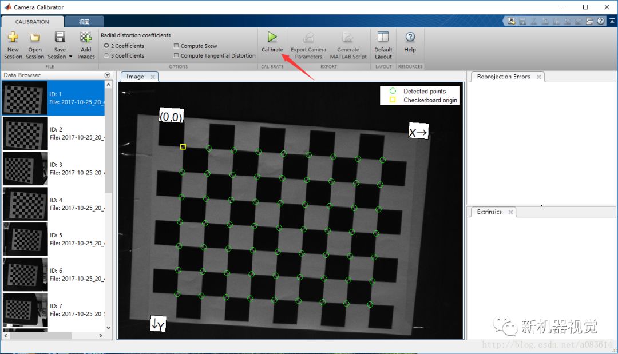Click save icon in quick access toolbar
This screenshot has width=618, height=354.
point(522,21)
